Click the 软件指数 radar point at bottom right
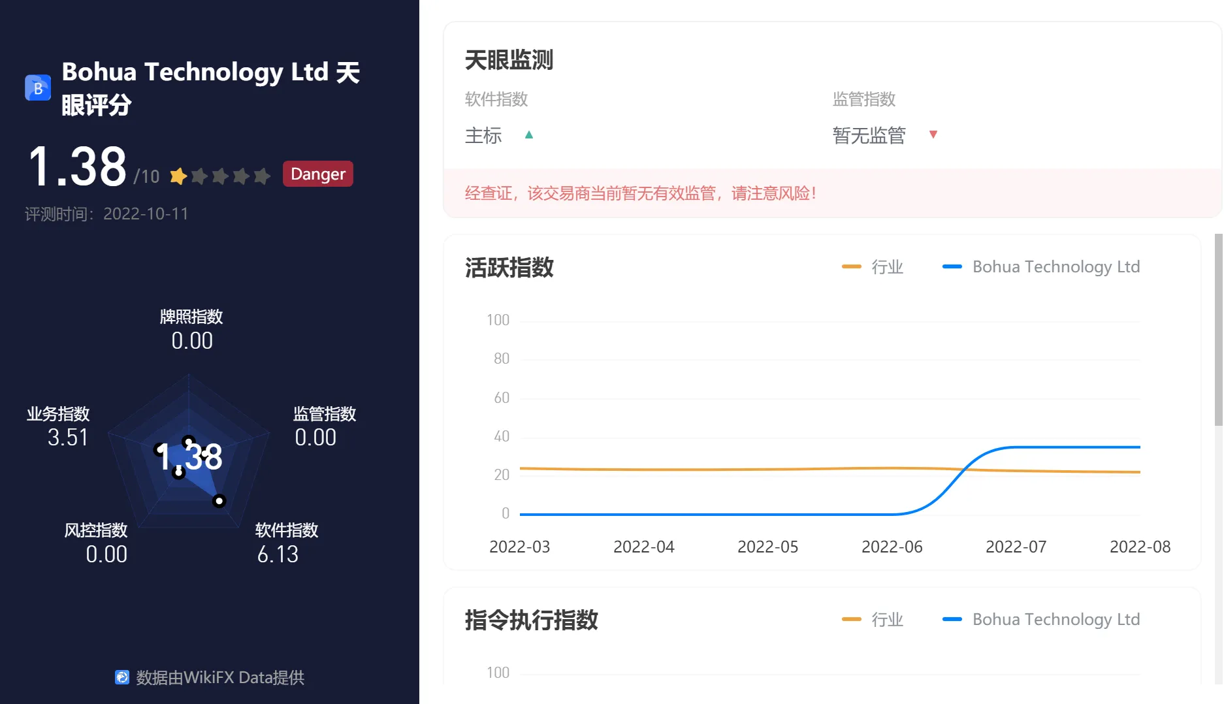Screen dimensions: 1224x704 click(219, 501)
